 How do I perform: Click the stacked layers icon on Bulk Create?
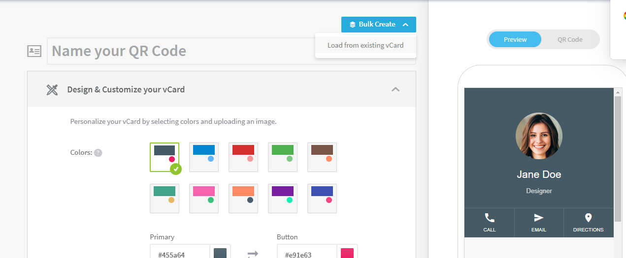[353, 25]
